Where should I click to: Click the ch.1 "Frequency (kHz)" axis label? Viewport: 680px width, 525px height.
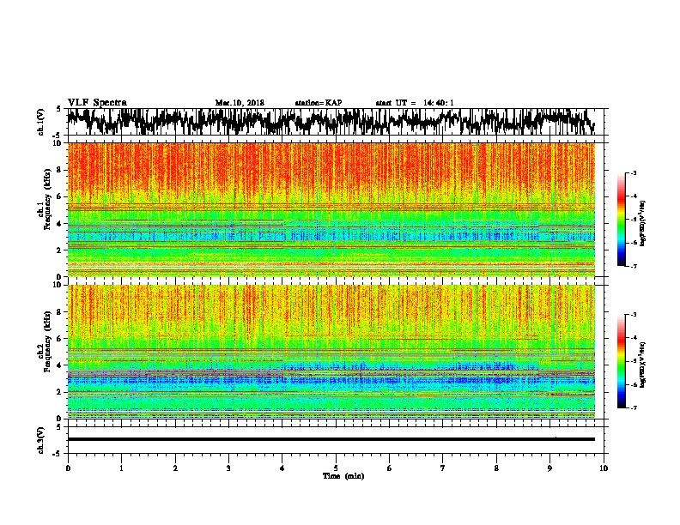(47, 200)
